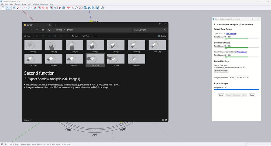Select the EXPORT tab in file explorer

[37, 25]
